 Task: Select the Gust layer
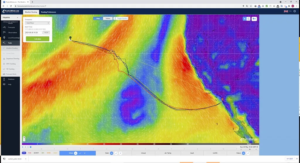click(x=192, y=153)
